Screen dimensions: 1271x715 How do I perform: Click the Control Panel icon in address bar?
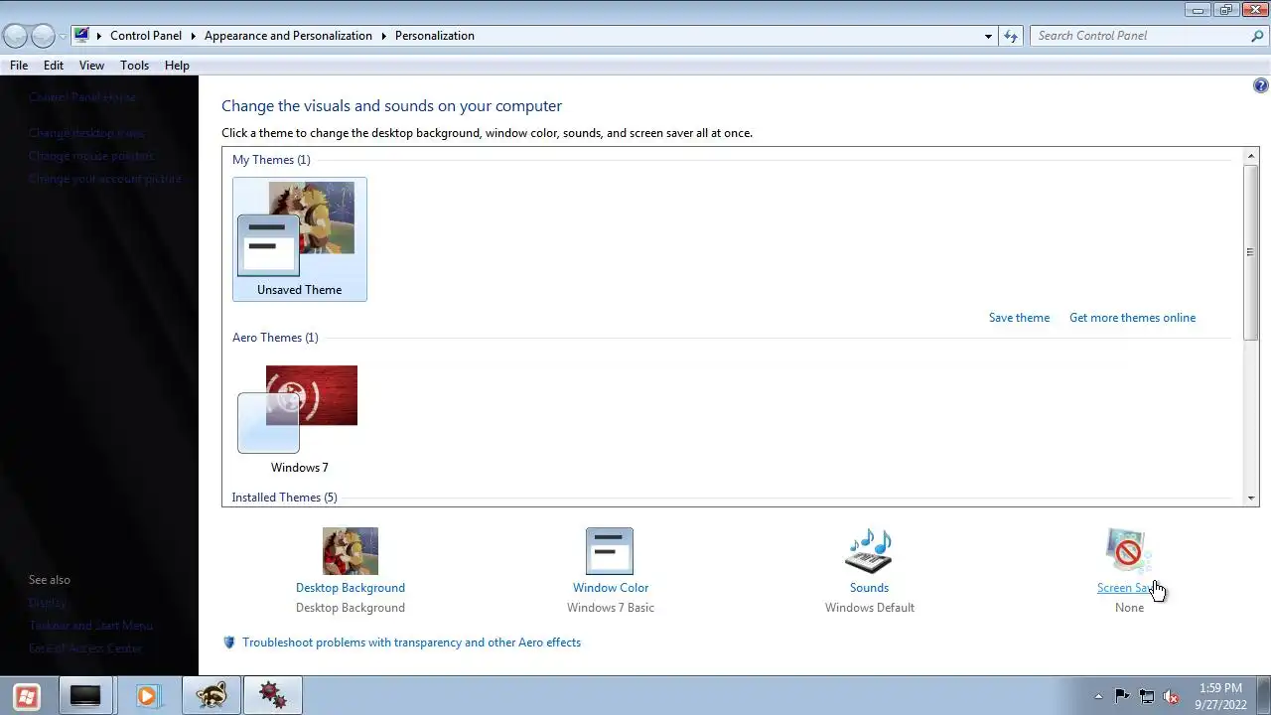coord(81,35)
